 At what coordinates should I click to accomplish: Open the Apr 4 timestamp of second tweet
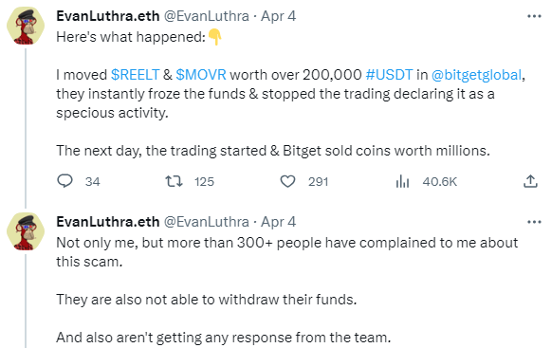278,222
